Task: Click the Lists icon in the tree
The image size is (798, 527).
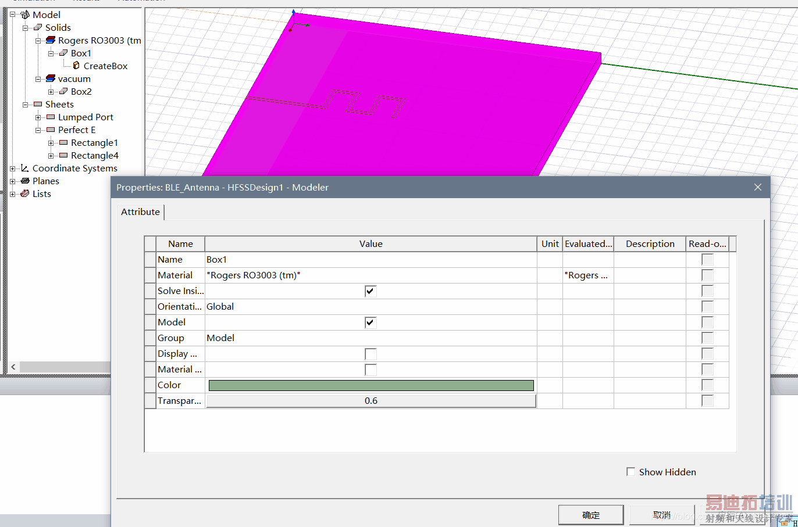Action: pyautogui.click(x=25, y=193)
